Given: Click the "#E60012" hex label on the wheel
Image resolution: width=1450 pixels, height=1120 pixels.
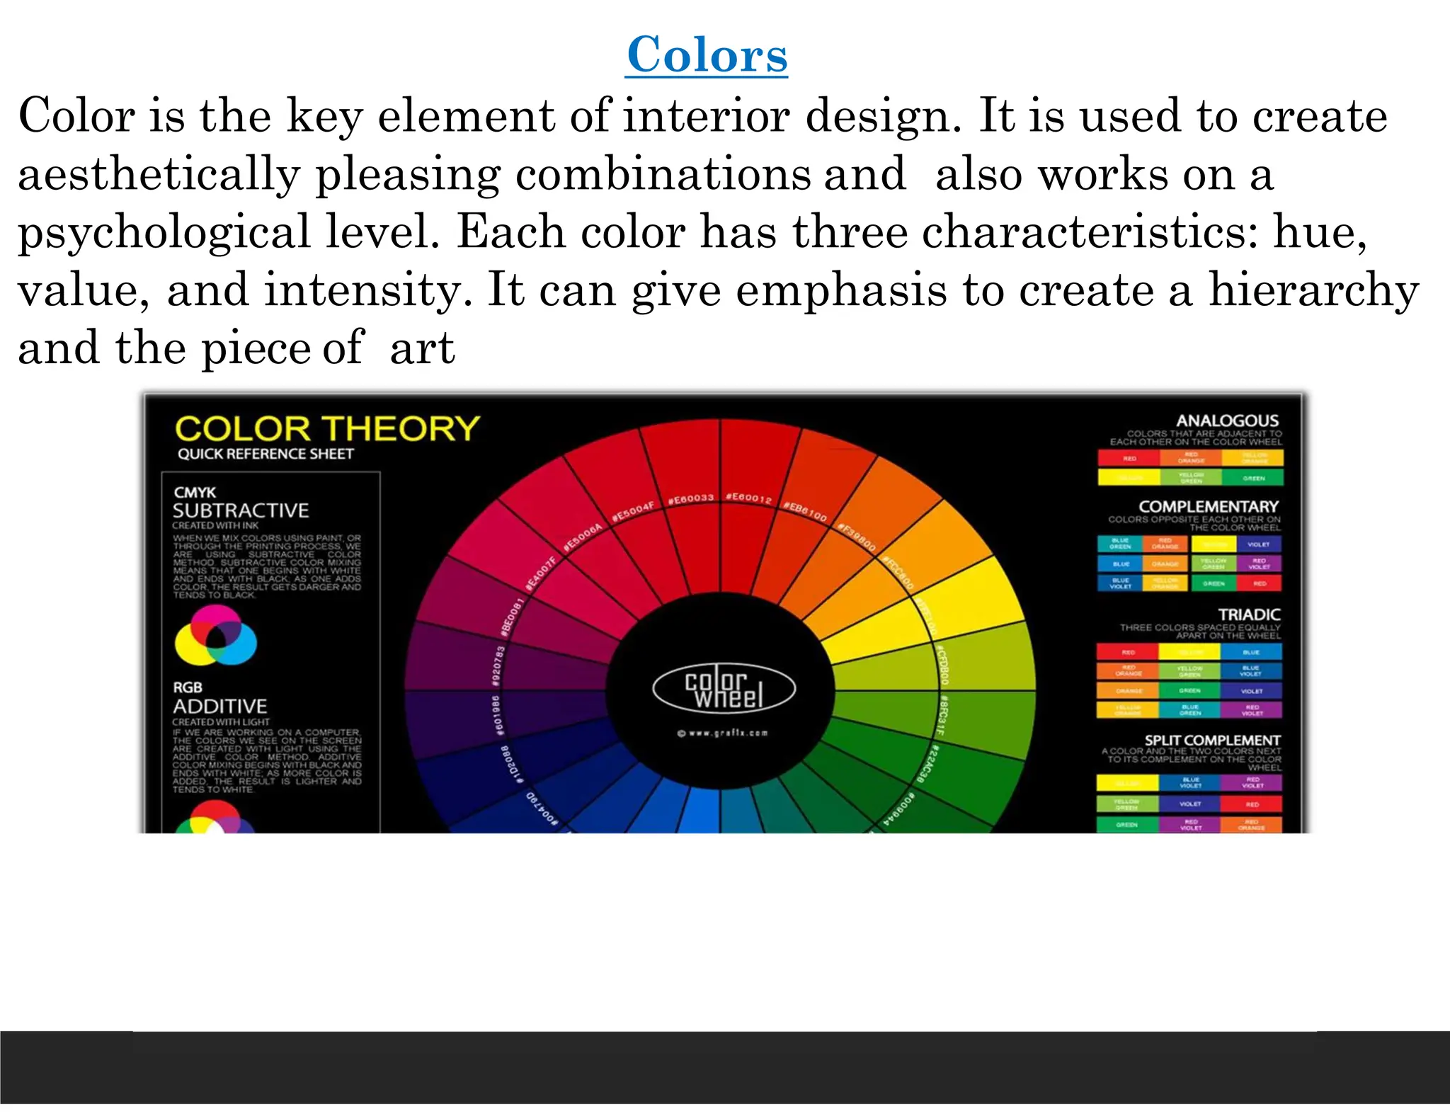Looking at the screenshot, I should point(748,498).
